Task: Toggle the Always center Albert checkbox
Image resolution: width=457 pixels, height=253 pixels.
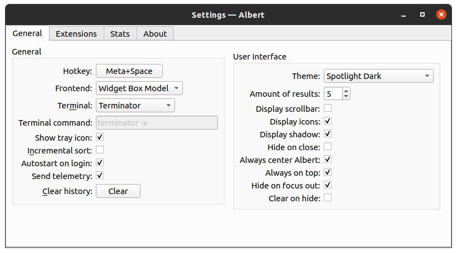Action: point(328,160)
